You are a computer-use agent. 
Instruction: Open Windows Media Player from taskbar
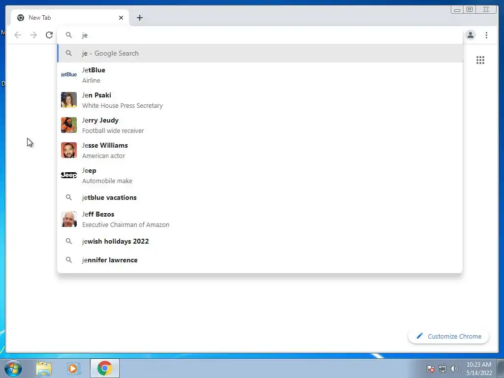point(73,368)
